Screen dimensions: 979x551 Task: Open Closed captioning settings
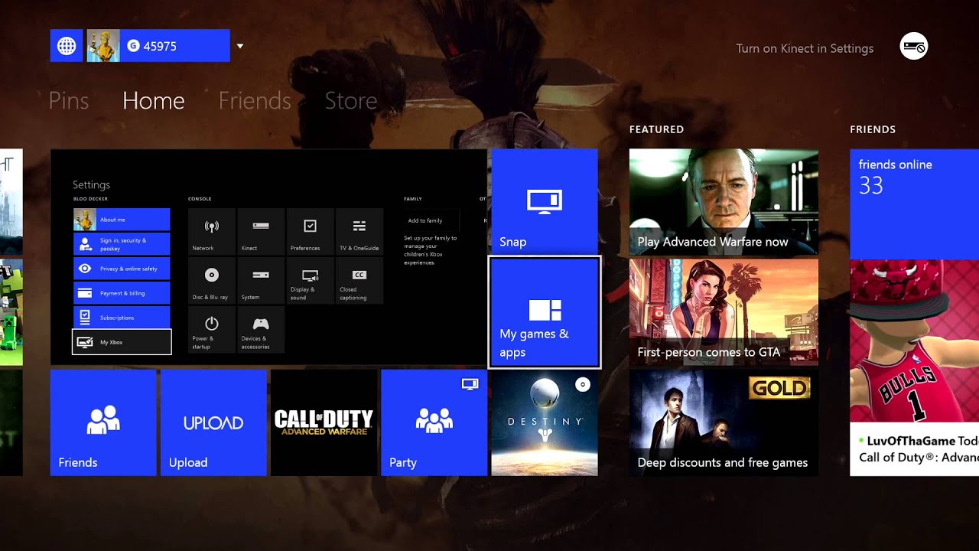[x=359, y=280]
